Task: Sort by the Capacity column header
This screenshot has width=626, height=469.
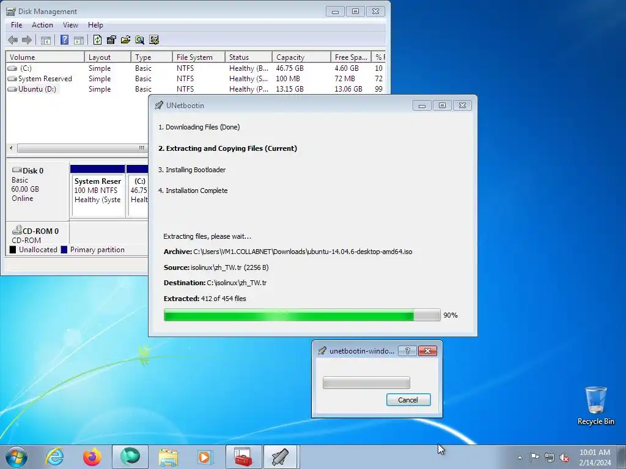Action: (301, 57)
